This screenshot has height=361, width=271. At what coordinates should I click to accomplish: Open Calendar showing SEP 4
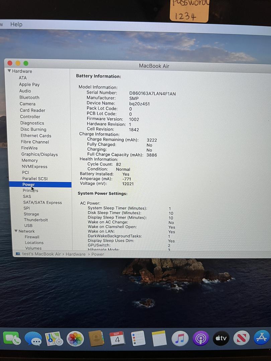(117, 338)
